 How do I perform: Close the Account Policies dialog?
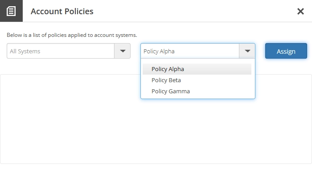pos(300,11)
